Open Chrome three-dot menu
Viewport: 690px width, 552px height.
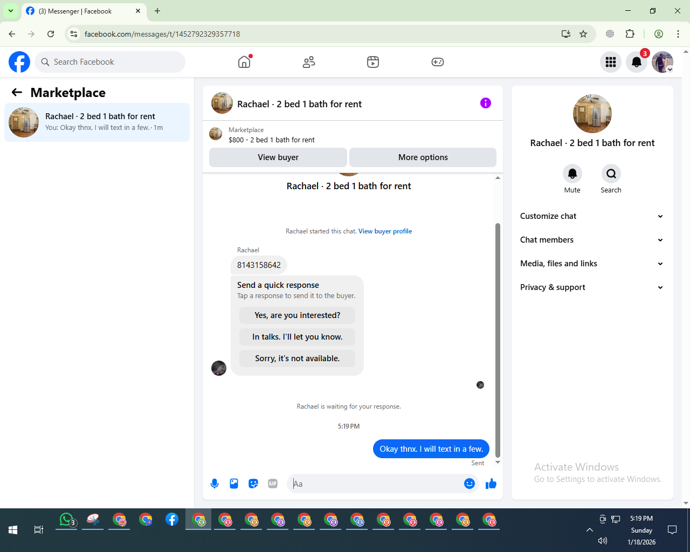[678, 34]
